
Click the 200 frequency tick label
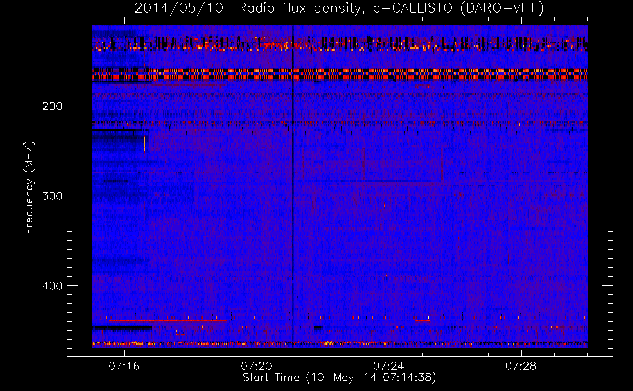[x=52, y=106]
